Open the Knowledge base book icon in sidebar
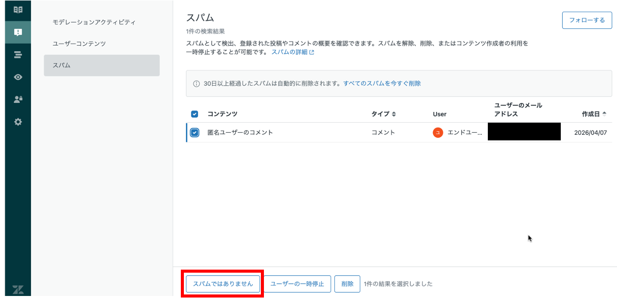Screen dimensions: 617x298 [18, 10]
